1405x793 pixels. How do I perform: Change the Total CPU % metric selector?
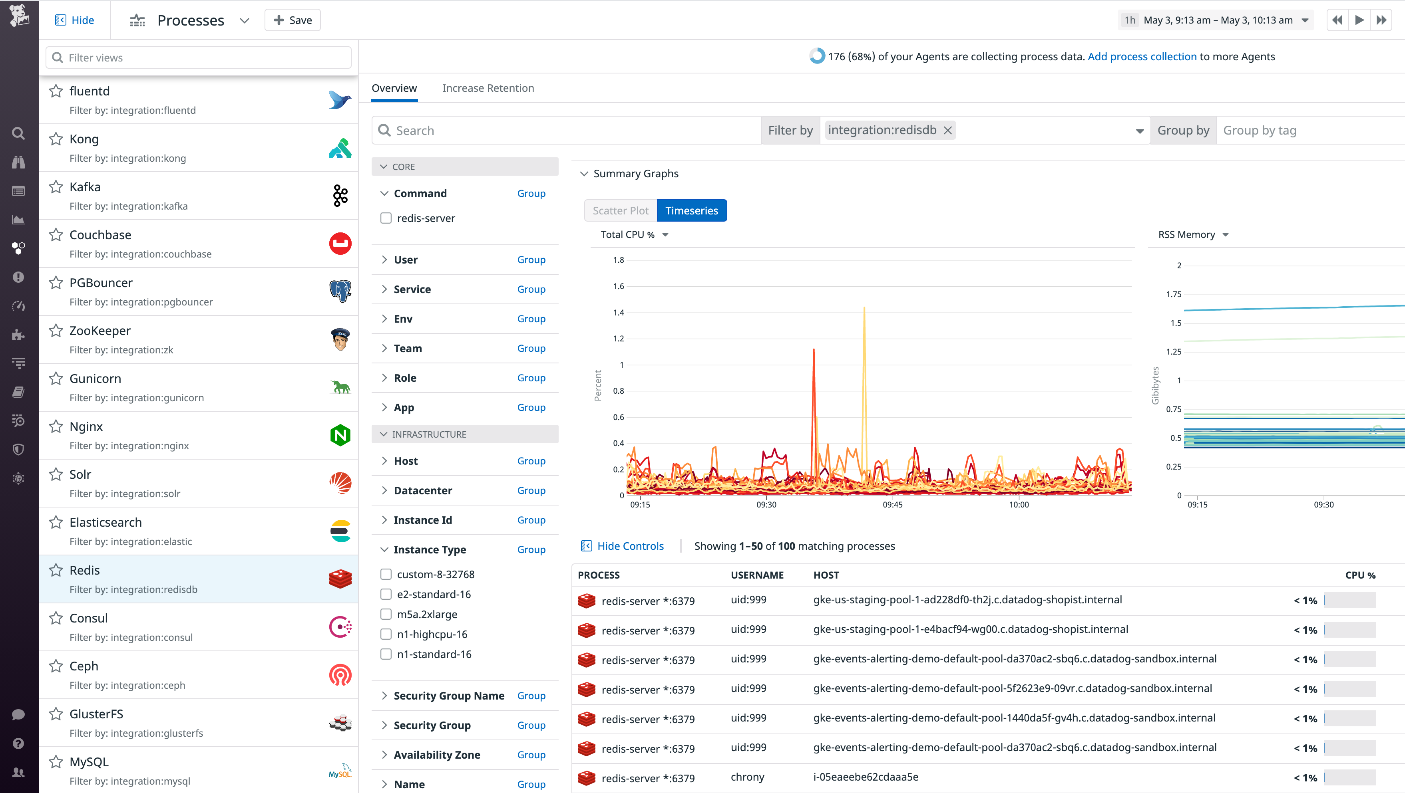[x=634, y=234]
